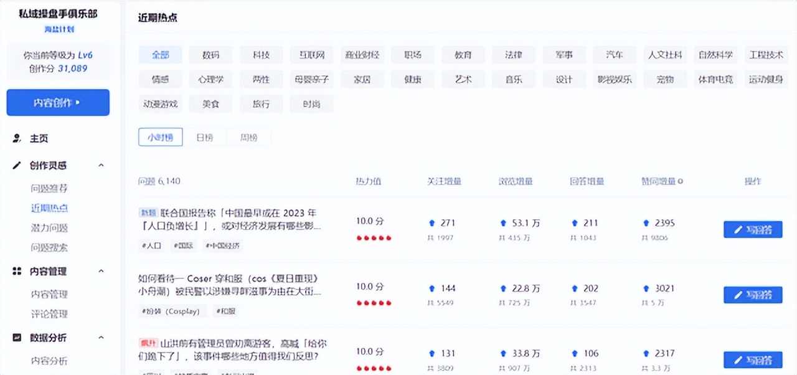Screen dimensions: 797x375
Task: Filter by 健康 category
Action: (413, 79)
